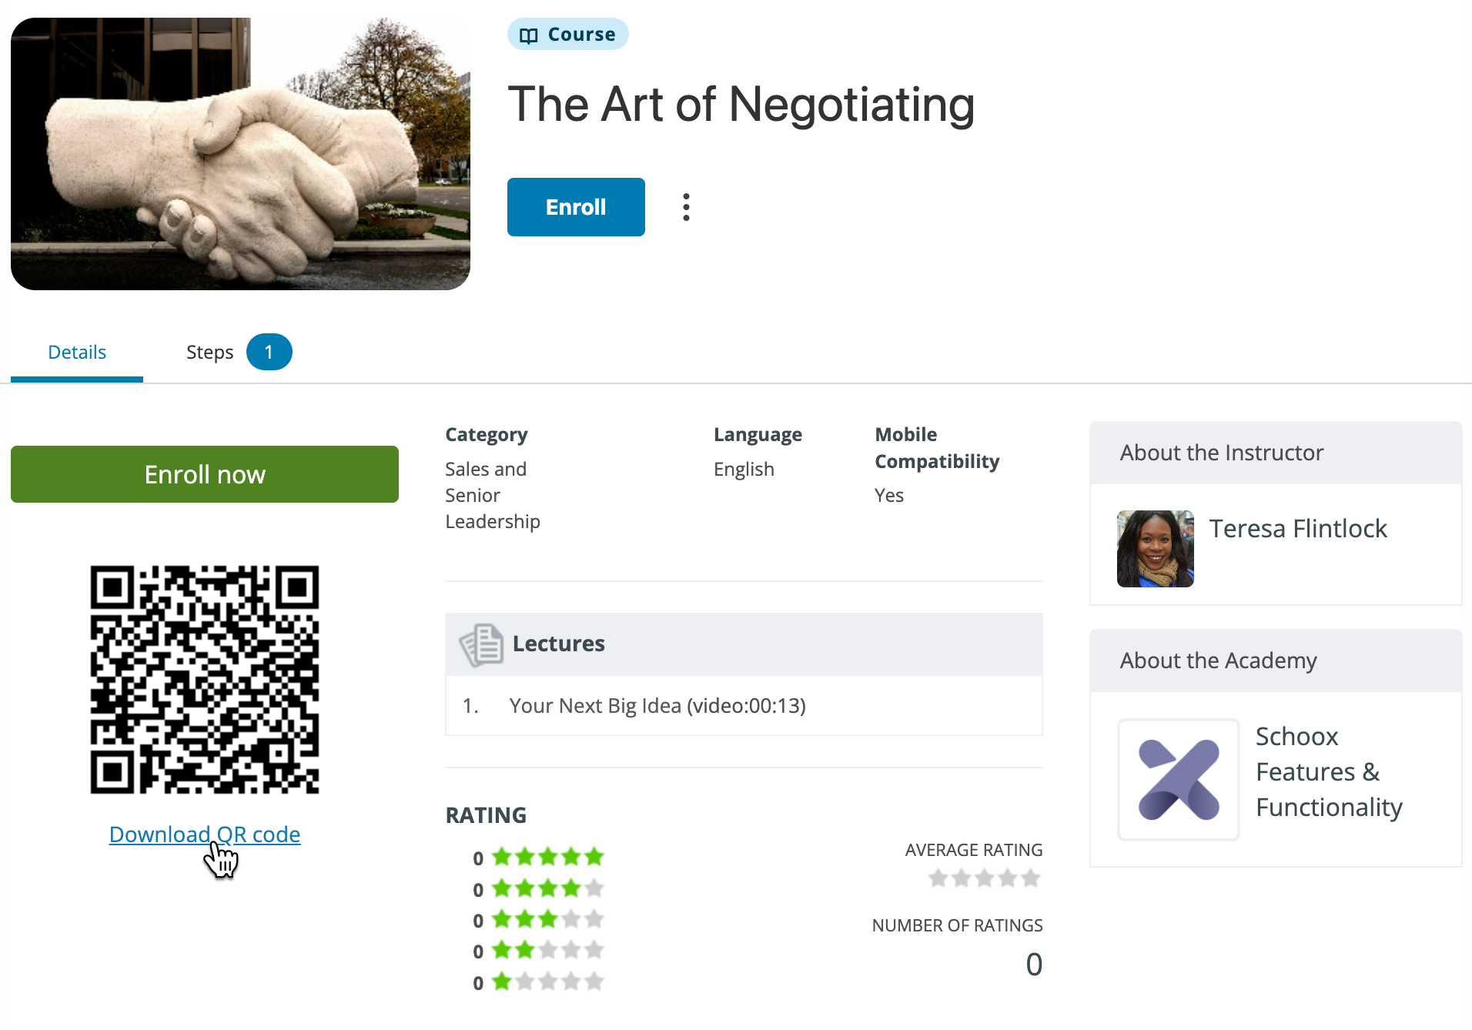
Task: Open Schoox Features & Functionality academy link
Action: pyautogui.click(x=1329, y=771)
